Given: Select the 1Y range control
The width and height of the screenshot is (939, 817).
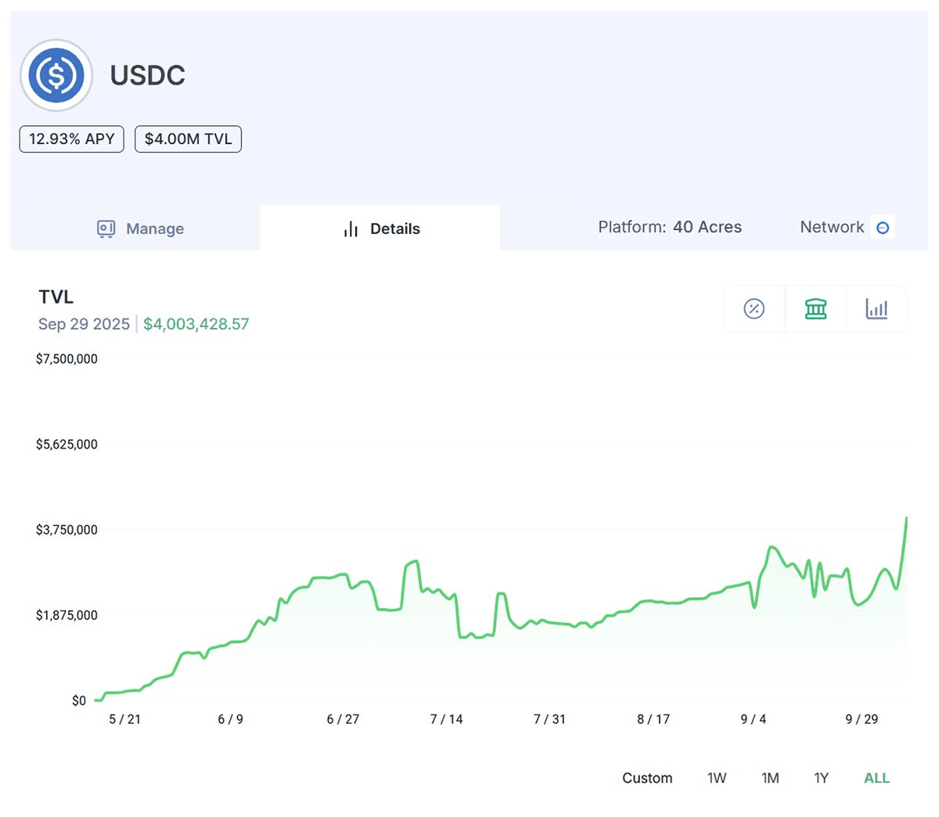Looking at the screenshot, I should [822, 778].
